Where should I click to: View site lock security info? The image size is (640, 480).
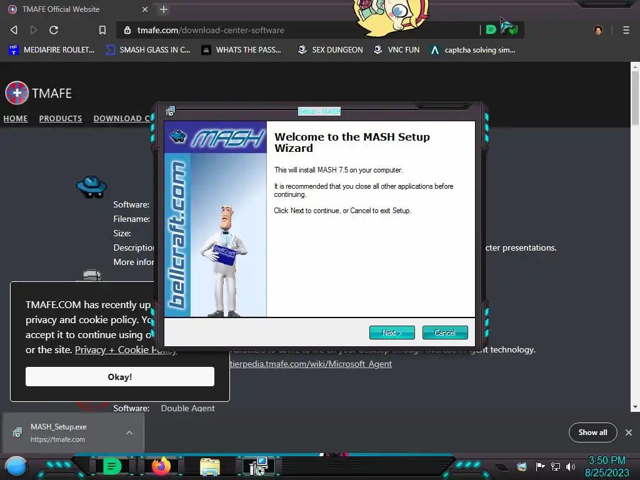click(127, 30)
